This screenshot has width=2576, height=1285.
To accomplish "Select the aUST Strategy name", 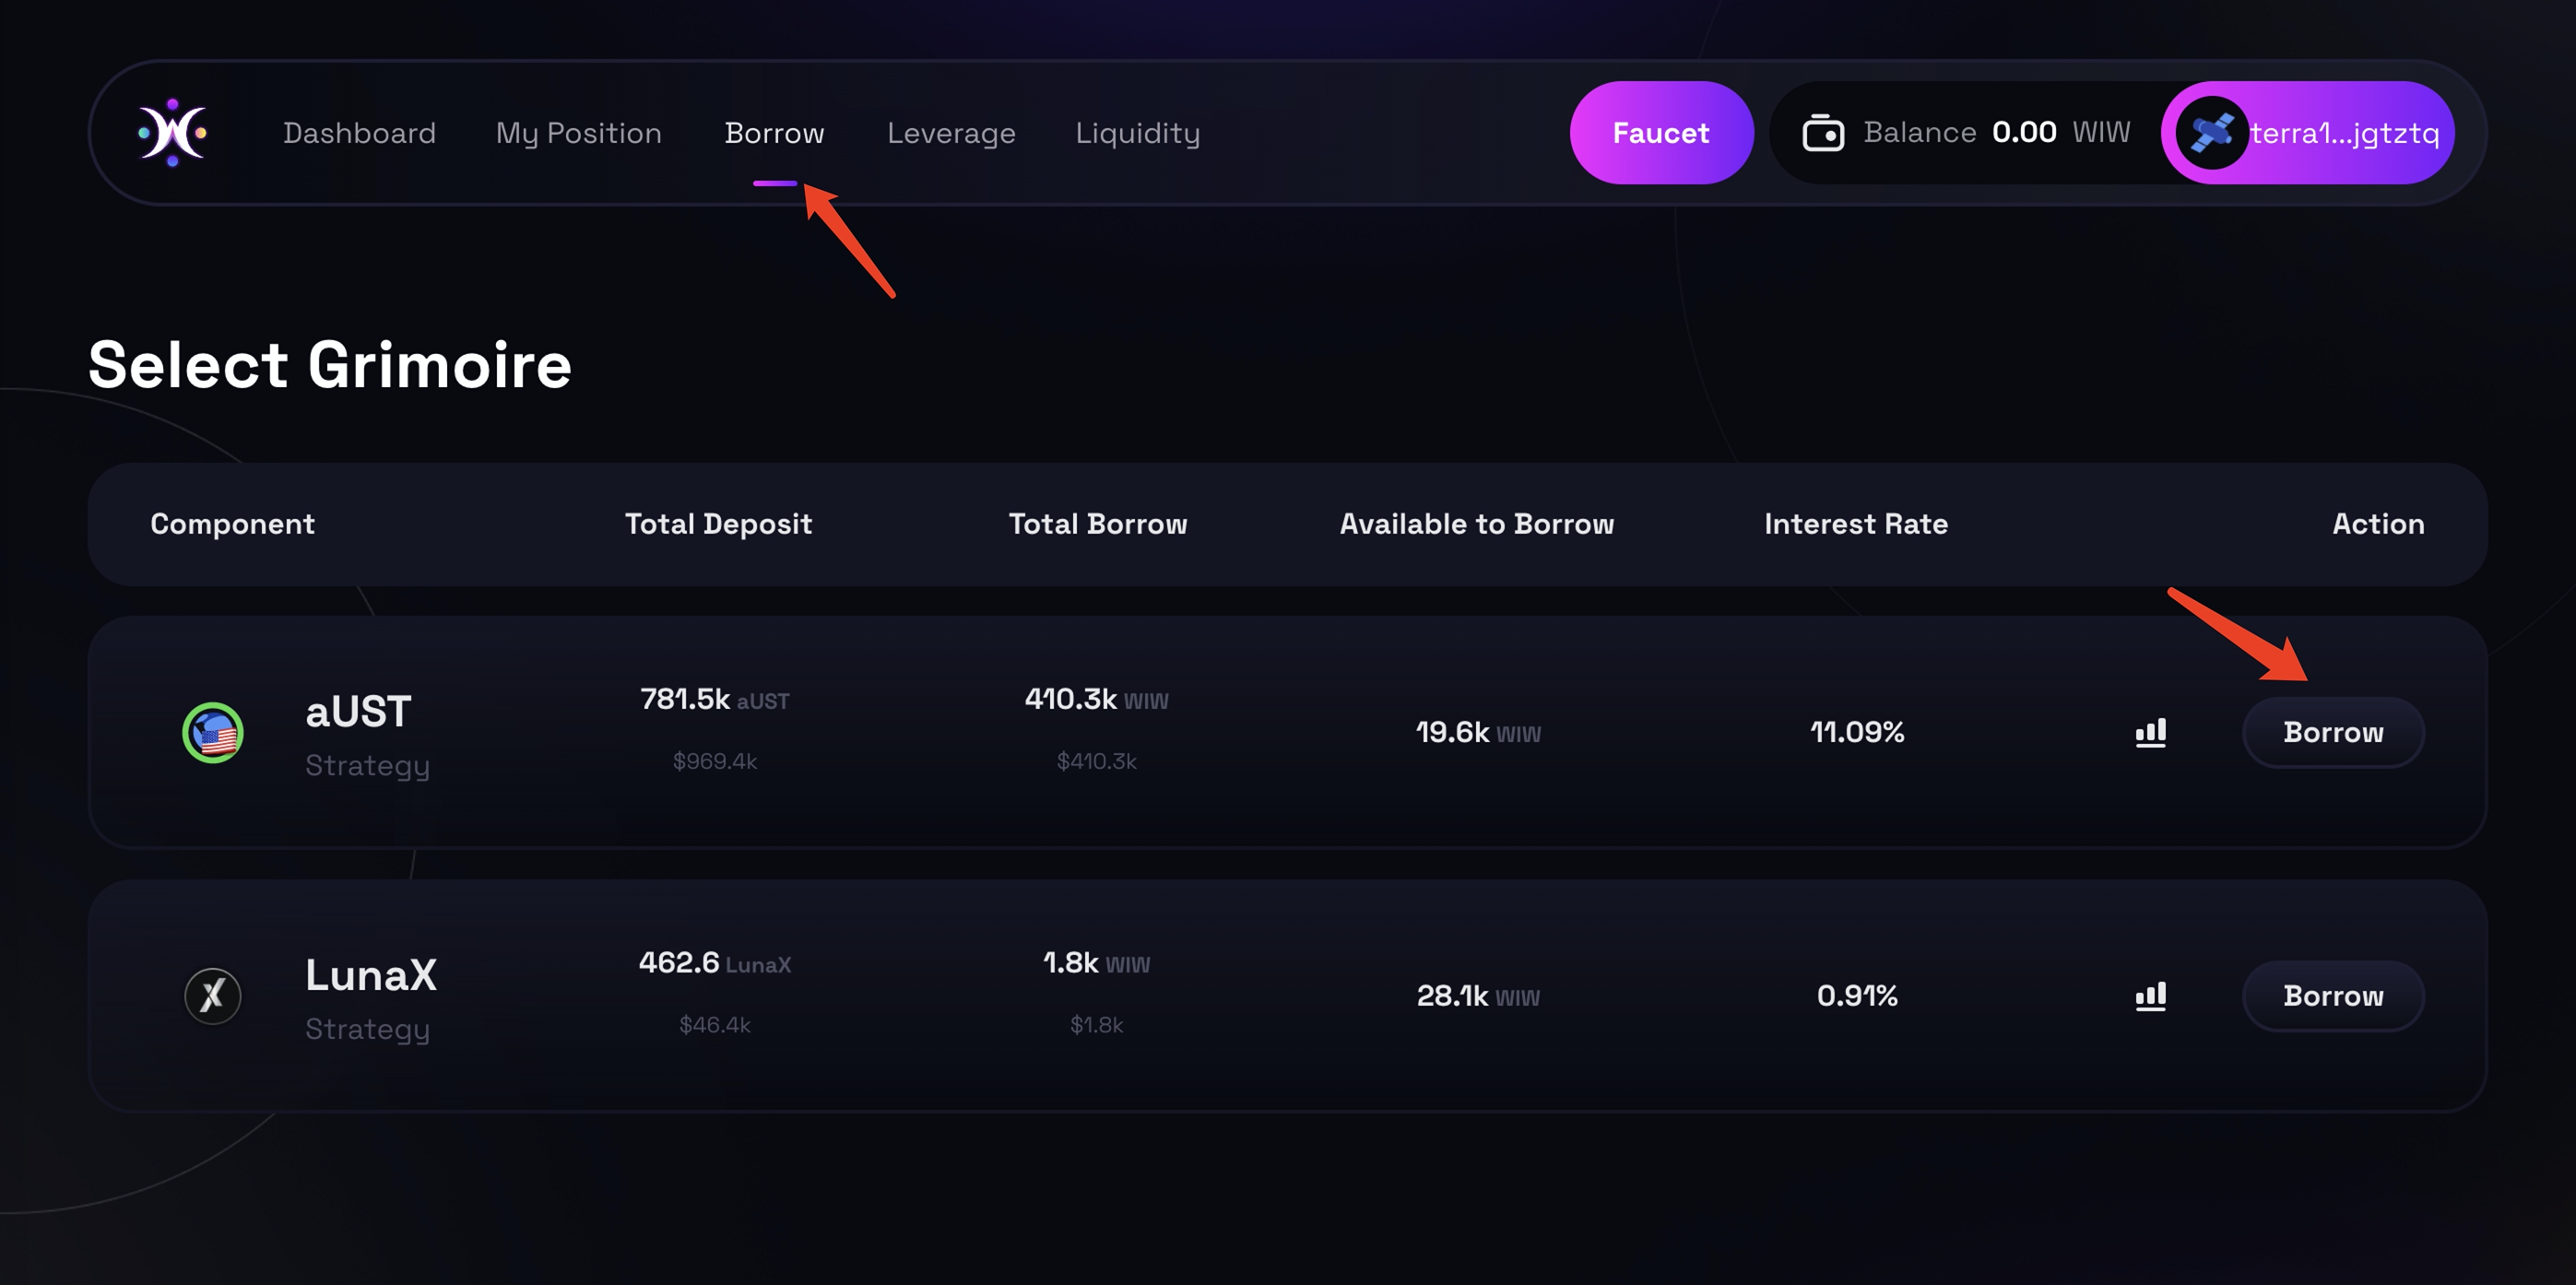I will [358, 712].
